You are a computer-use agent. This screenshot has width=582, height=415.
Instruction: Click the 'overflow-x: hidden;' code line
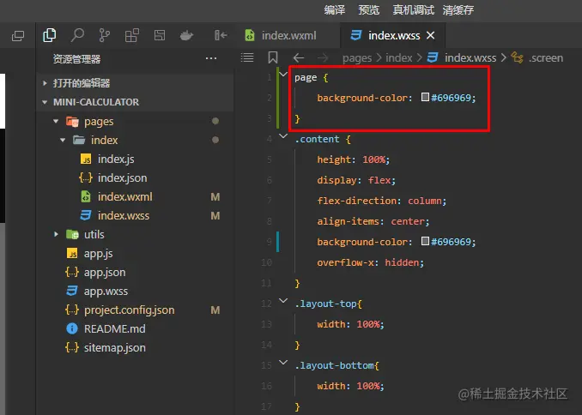tap(370, 262)
